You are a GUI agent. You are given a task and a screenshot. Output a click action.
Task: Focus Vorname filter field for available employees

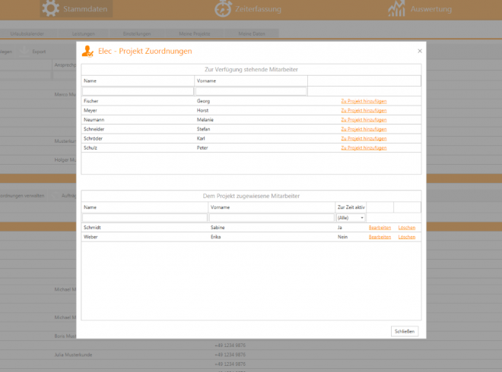tap(251, 92)
